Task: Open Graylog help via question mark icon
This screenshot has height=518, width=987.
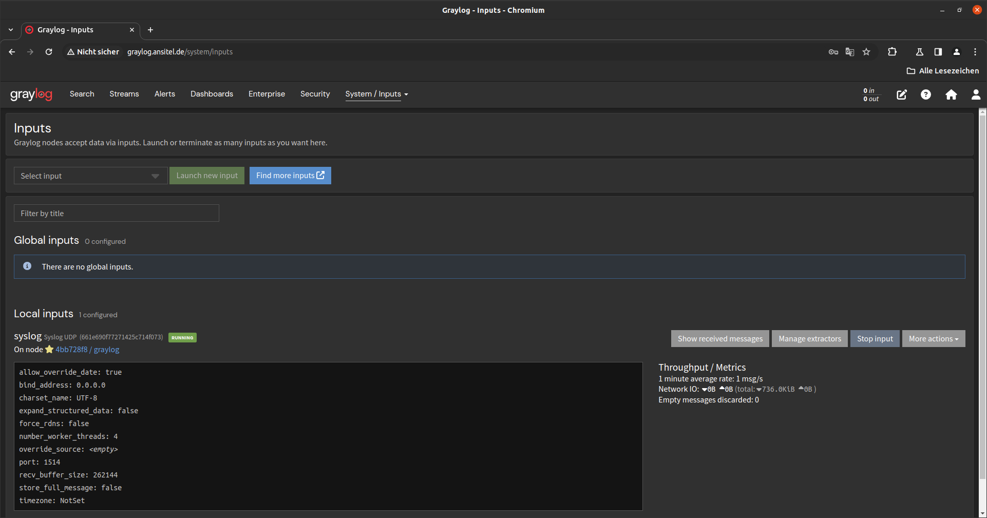Action: [926, 95]
